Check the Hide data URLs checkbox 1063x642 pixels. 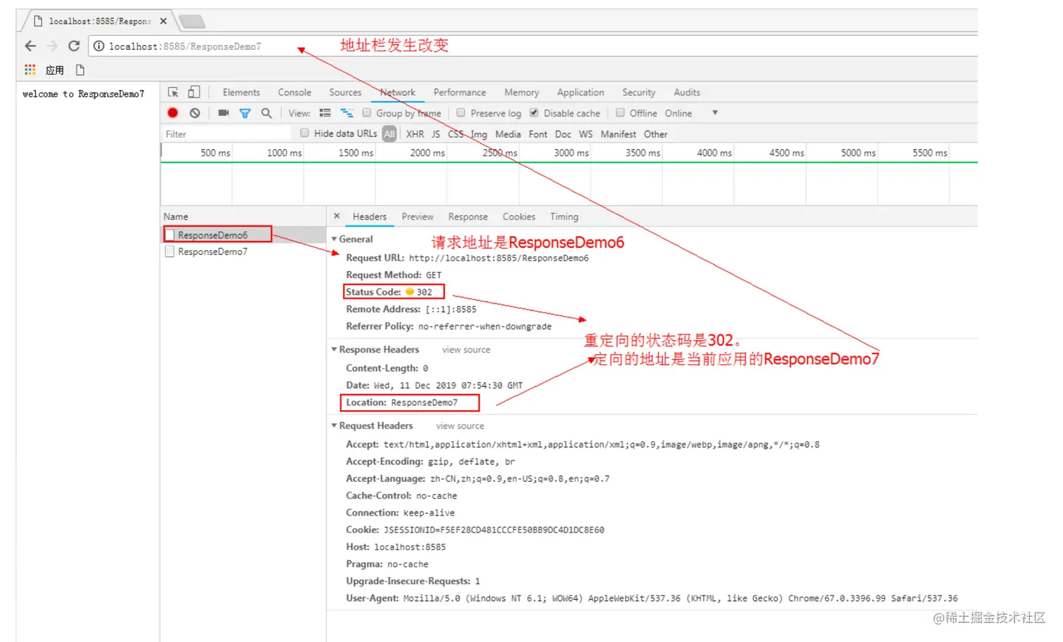pos(304,133)
